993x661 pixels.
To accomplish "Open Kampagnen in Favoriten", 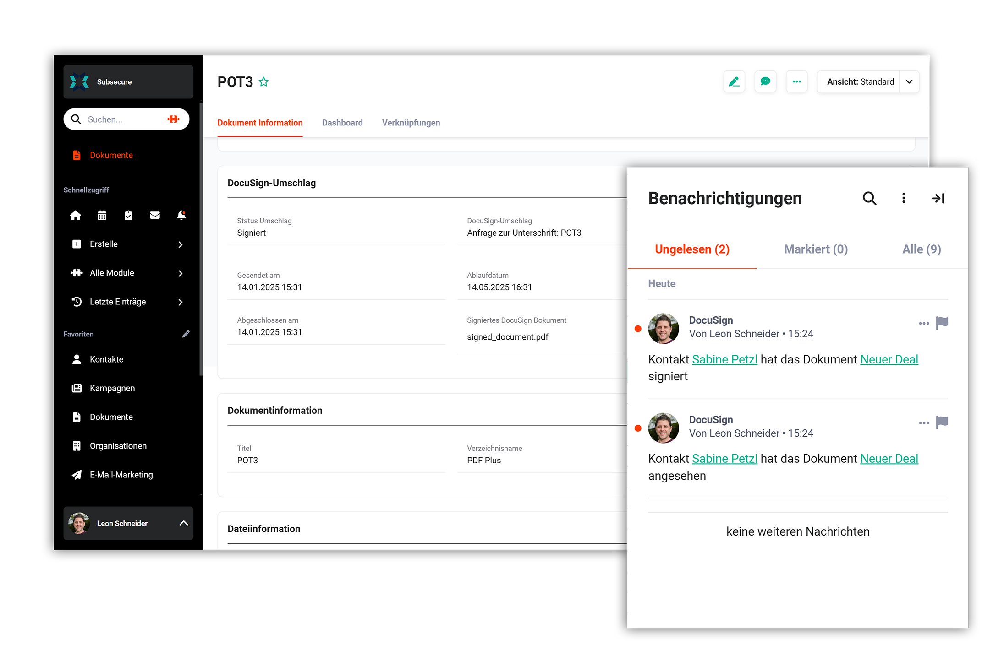I will (112, 388).
